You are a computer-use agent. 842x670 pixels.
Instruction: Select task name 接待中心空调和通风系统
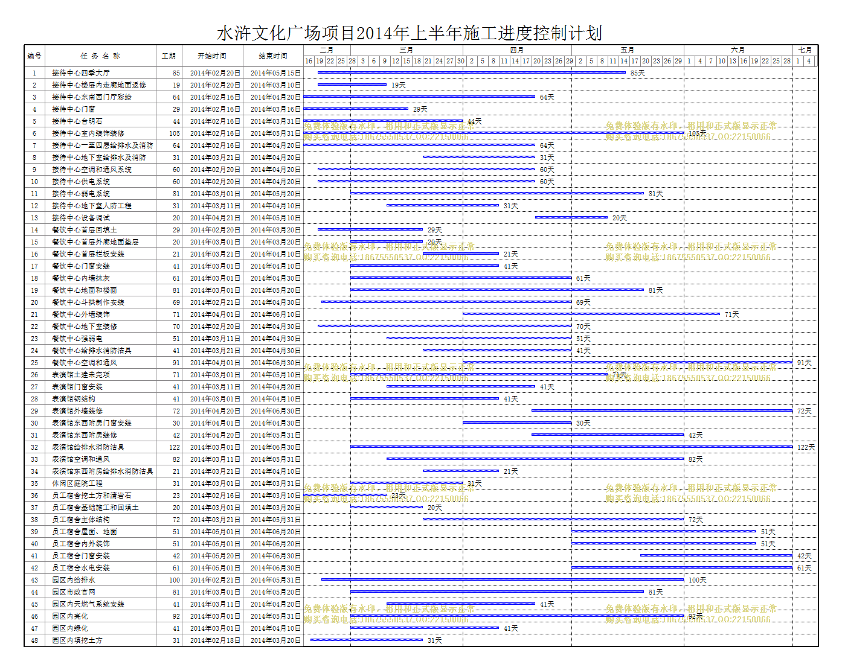click(92, 170)
